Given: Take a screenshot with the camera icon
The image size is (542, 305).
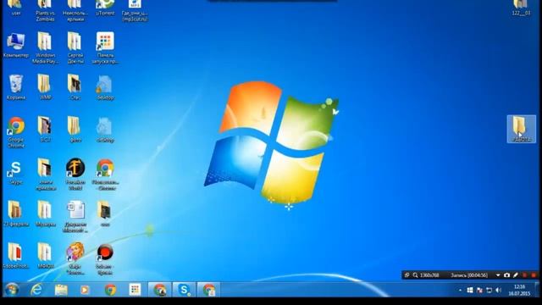Looking at the screenshot, I should (x=506, y=275).
